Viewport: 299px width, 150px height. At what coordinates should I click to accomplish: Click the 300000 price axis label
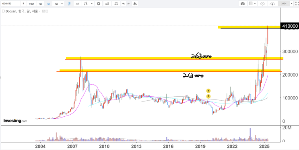click(290, 51)
